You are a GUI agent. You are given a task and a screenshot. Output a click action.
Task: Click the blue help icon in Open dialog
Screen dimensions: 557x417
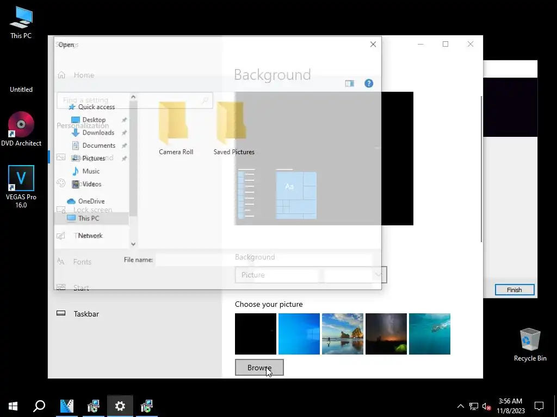click(369, 83)
